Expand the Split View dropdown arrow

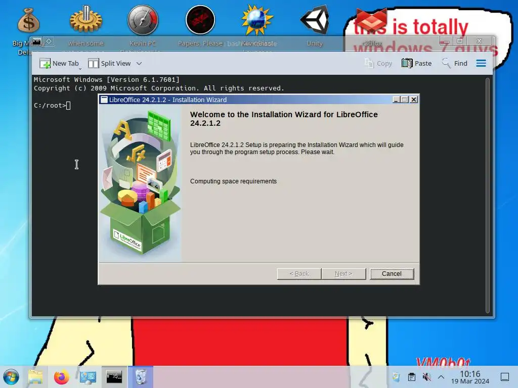click(139, 63)
